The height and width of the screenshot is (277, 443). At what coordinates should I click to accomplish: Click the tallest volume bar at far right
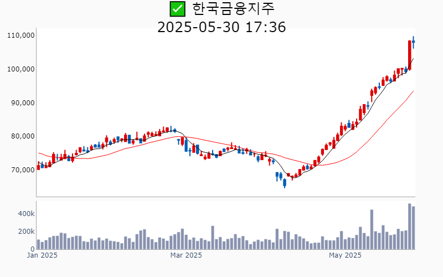pos(410,227)
